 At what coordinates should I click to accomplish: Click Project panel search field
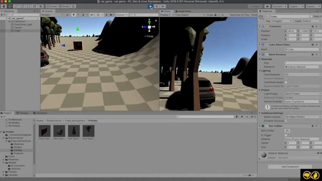(x=205, y=117)
